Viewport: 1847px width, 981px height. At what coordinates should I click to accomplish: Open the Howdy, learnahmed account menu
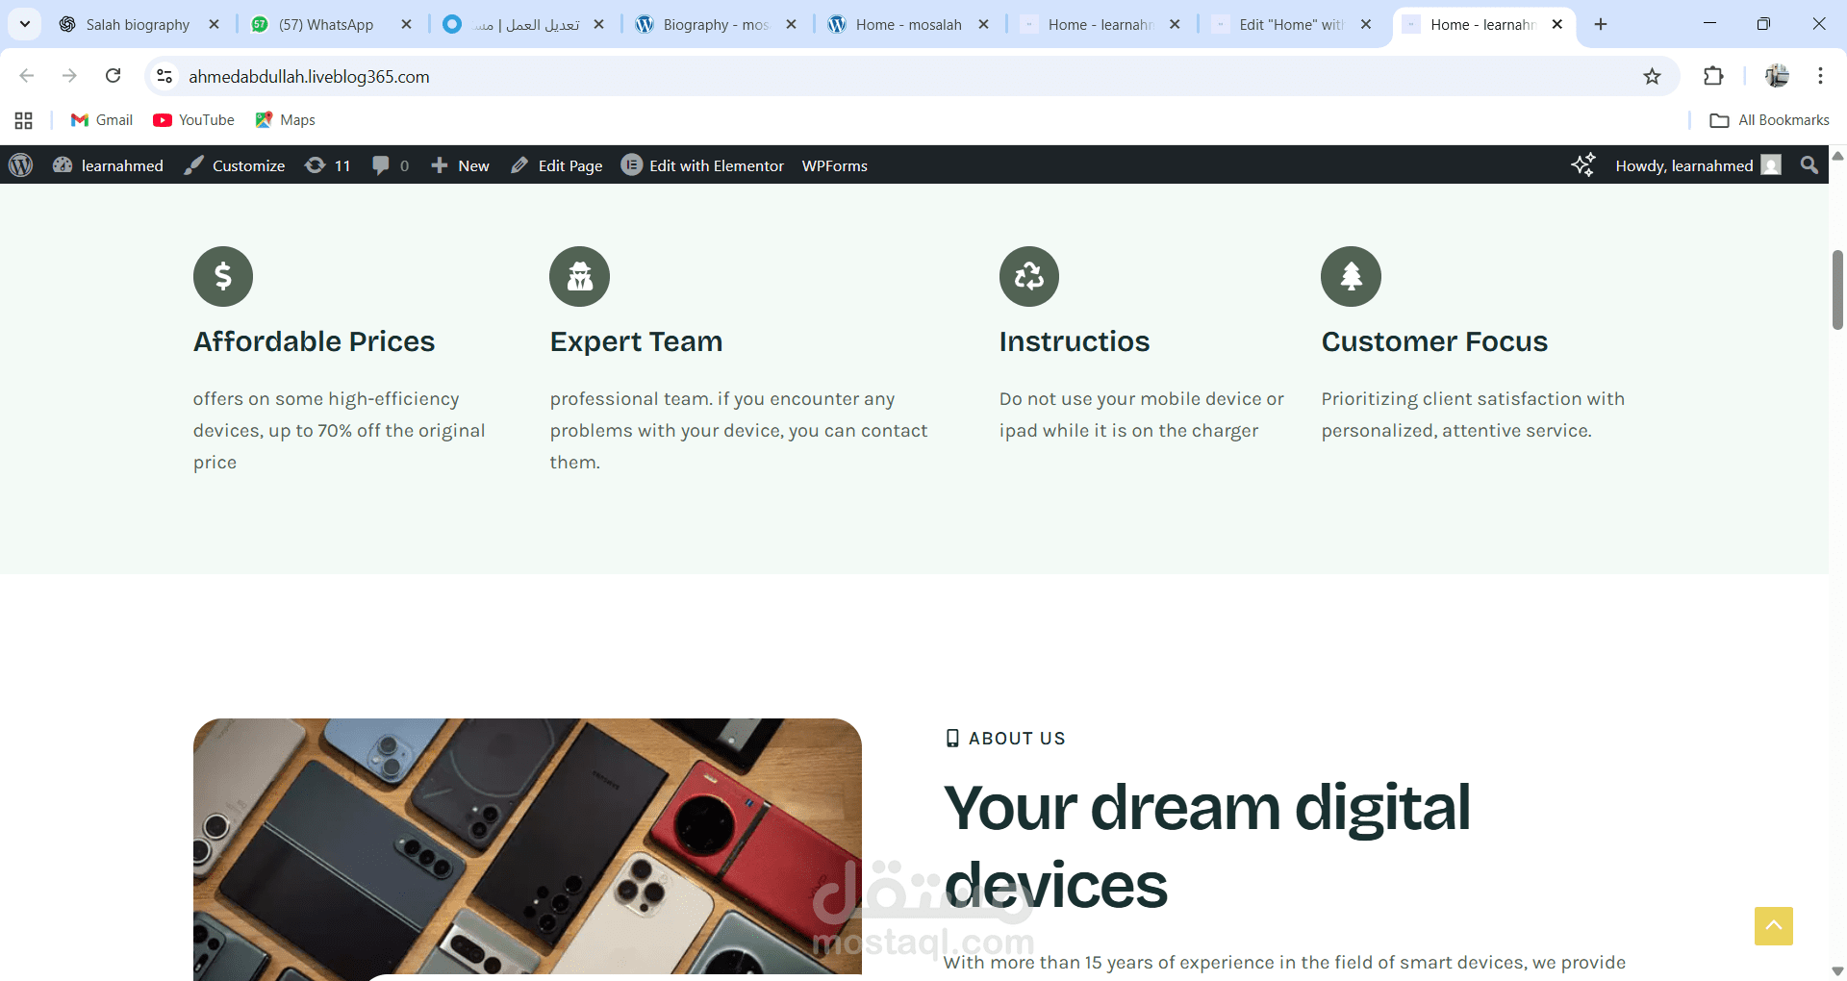point(1698,165)
